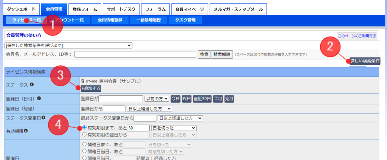Go to アカウント一覧 submenu
The image size is (387, 160).
coord(70,20)
